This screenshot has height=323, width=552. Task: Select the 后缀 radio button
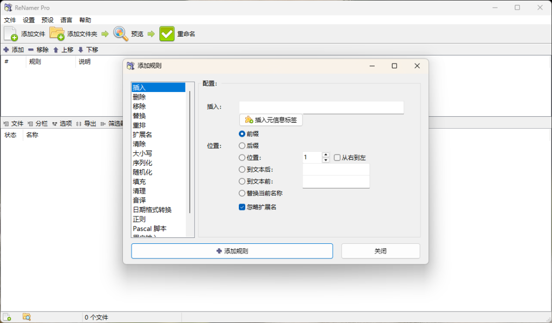pos(241,145)
